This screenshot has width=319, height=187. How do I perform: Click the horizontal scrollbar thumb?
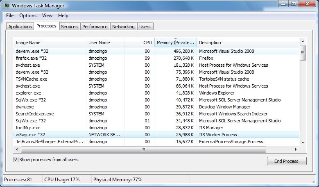point(143,150)
